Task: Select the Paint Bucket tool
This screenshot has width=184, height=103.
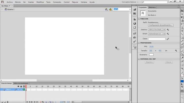Action: (182, 55)
